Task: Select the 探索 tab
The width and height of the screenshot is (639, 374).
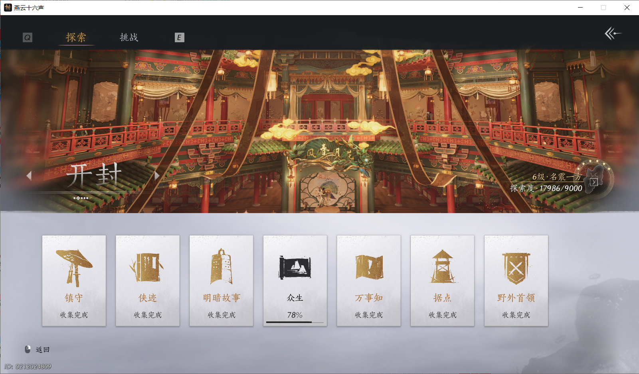Action: (x=76, y=37)
